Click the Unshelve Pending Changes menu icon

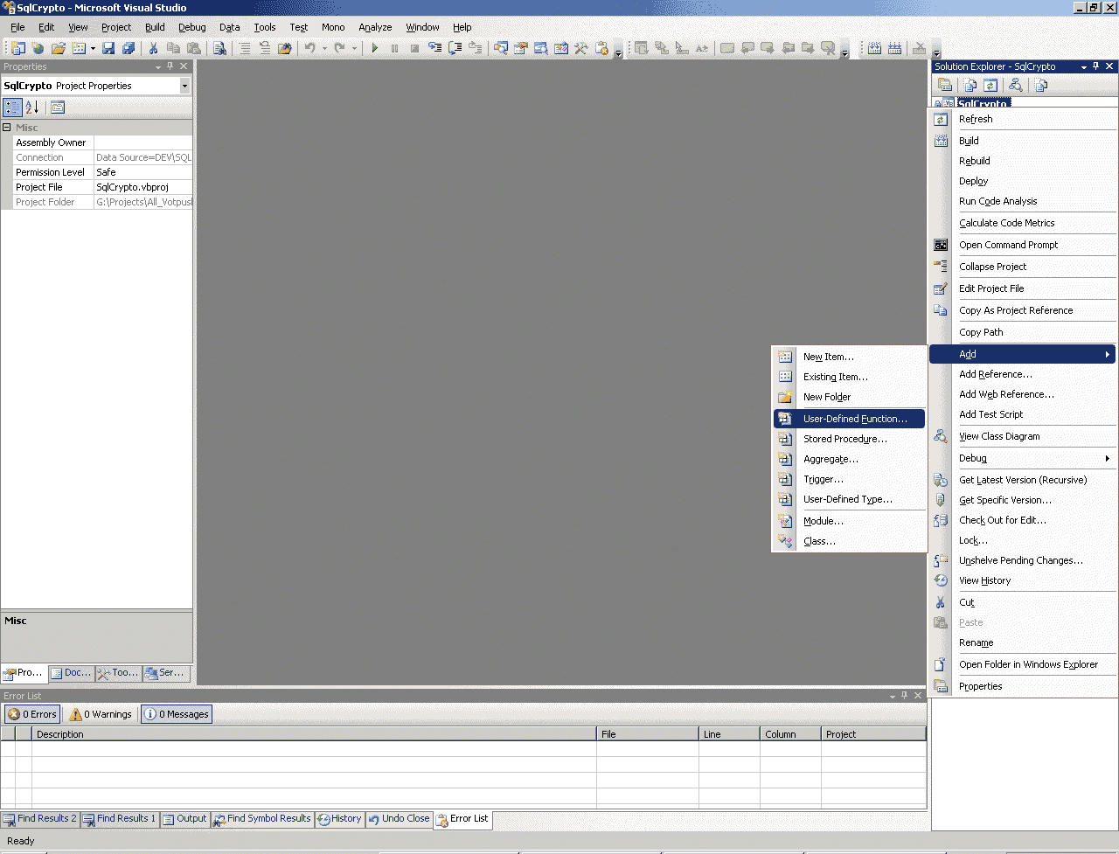tap(941, 560)
